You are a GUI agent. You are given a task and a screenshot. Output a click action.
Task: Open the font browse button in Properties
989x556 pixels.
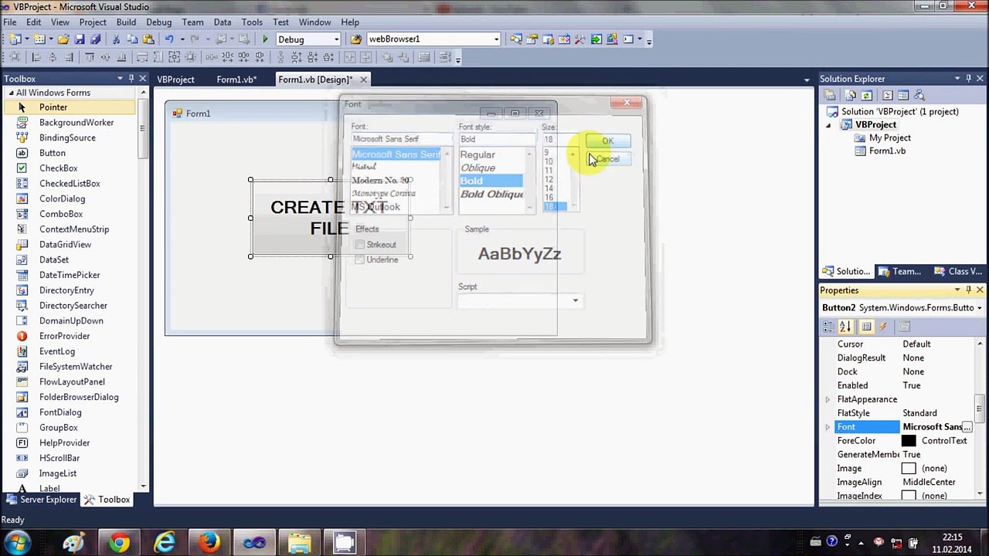pyautogui.click(x=967, y=427)
